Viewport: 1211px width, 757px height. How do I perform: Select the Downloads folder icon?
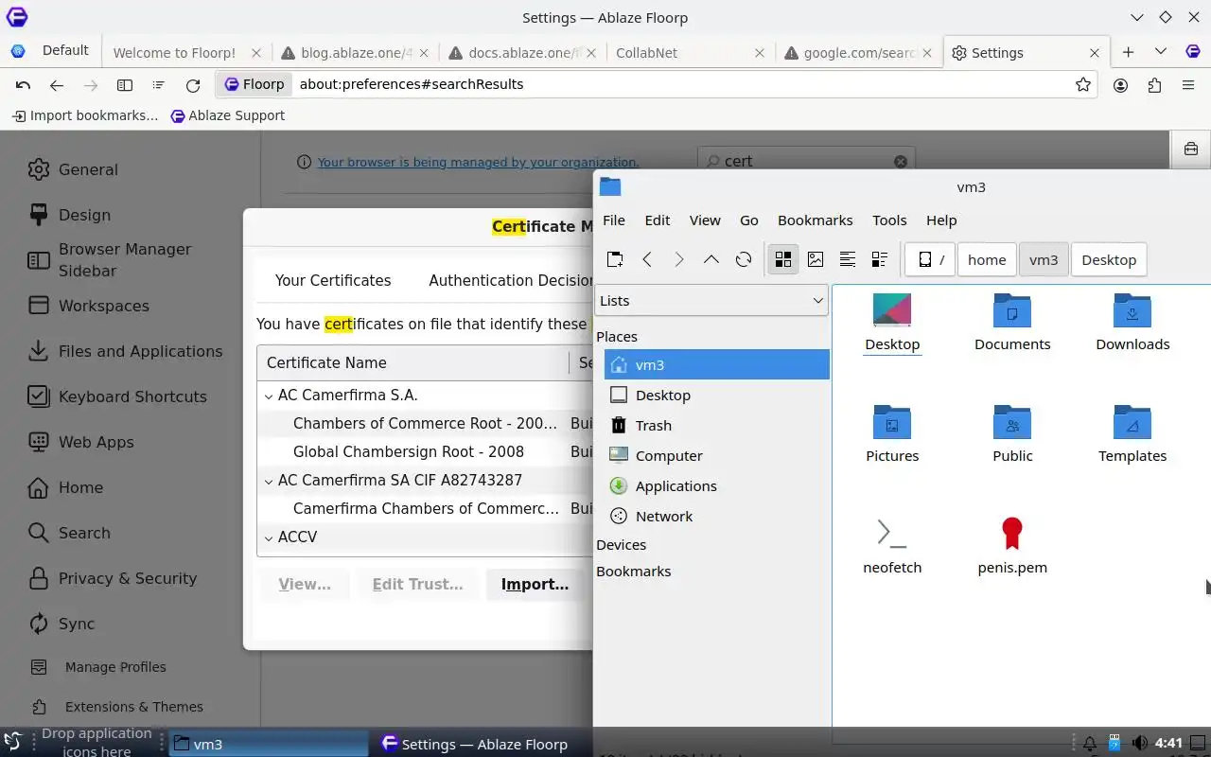tap(1132, 322)
